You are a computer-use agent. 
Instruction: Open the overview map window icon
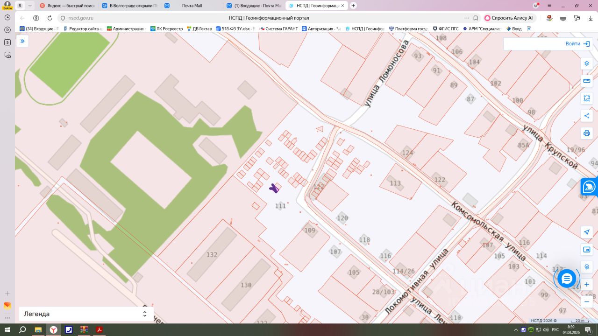pos(587,250)
